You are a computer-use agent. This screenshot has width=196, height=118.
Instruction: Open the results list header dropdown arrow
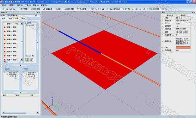21,24
